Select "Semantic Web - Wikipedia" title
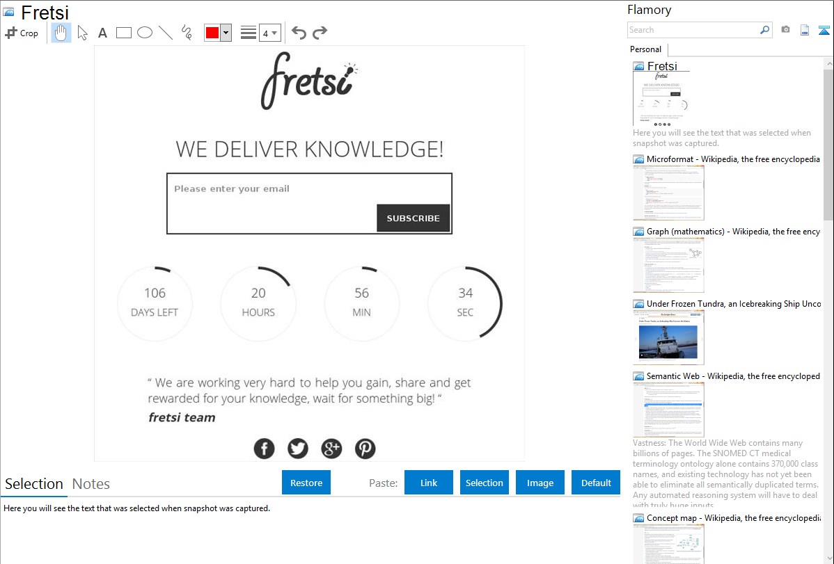The width and height of the screenshot is (834, 564). point(734,376)
